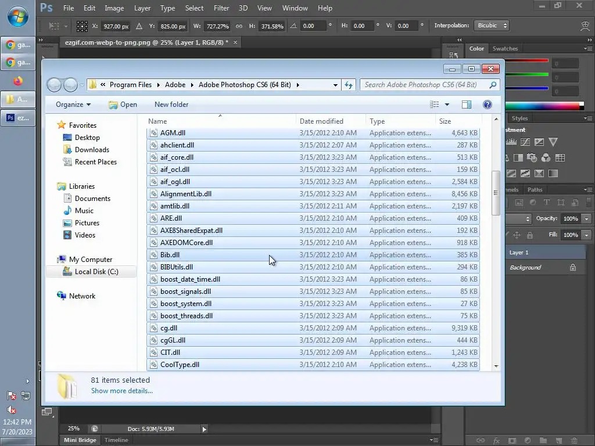Click the X position field in options bar

[x=116, y=26]
